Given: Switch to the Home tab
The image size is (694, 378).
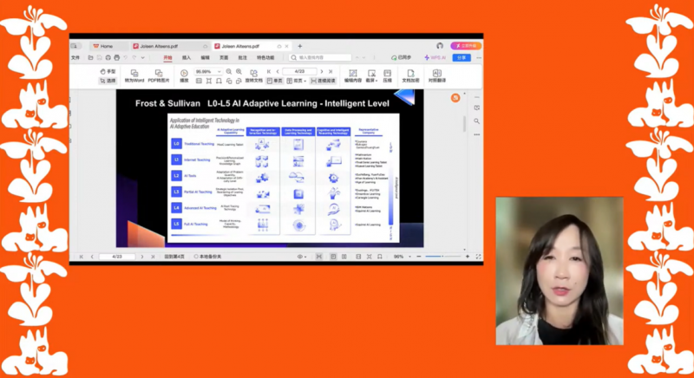Looking at the screenshot, I should pyautogui.click(x=102, y=46).
